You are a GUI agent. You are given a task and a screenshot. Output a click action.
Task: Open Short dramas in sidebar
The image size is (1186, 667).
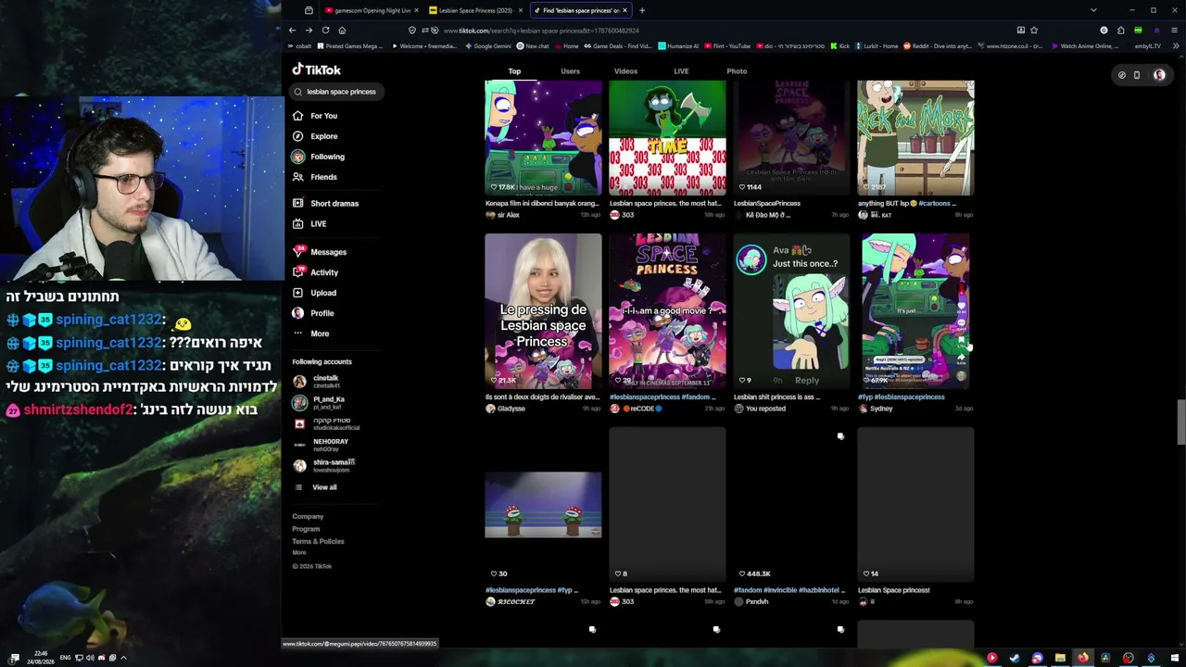[325, 203]
